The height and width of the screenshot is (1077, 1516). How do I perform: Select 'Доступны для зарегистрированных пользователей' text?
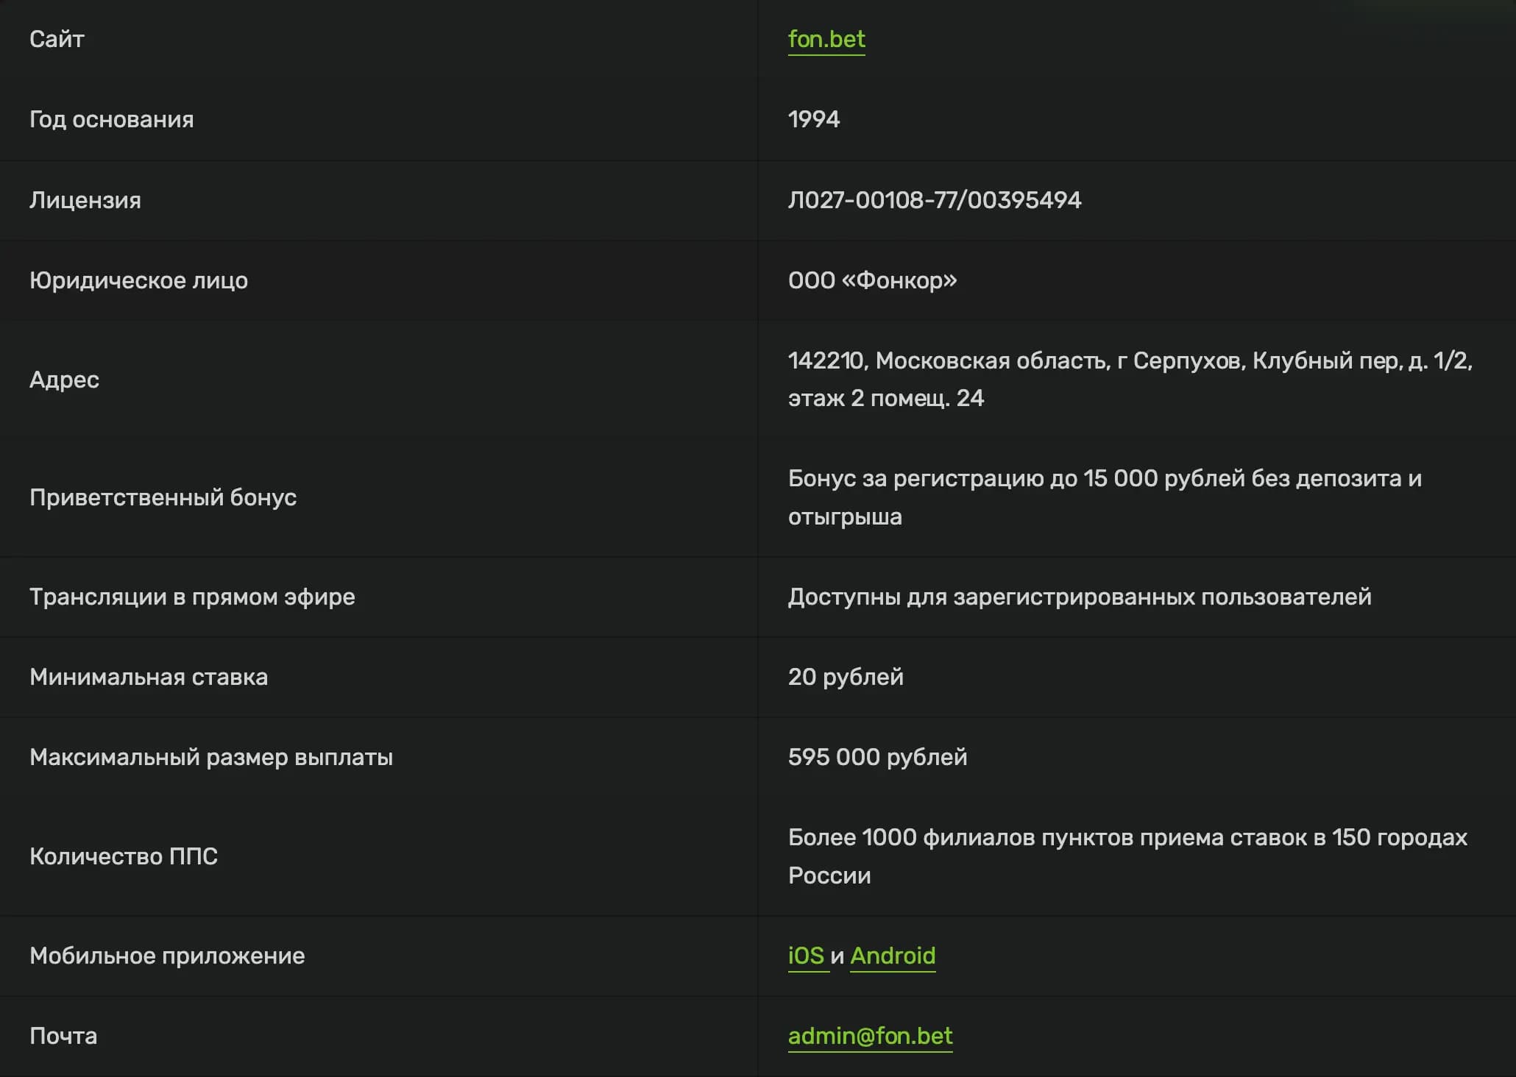pos(1080,597)
